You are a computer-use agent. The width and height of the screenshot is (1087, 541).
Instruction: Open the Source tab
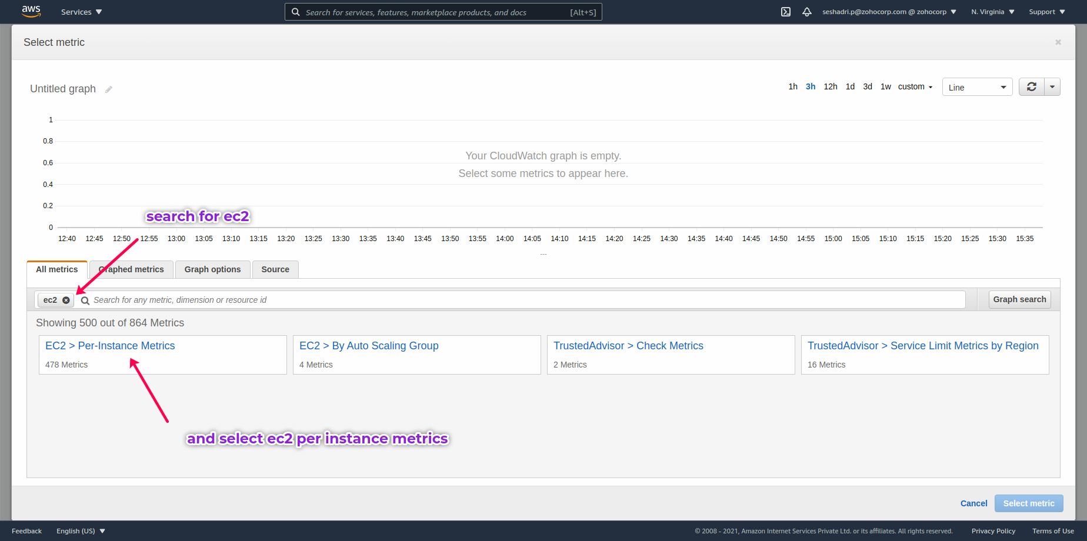[x=275, y=269]
